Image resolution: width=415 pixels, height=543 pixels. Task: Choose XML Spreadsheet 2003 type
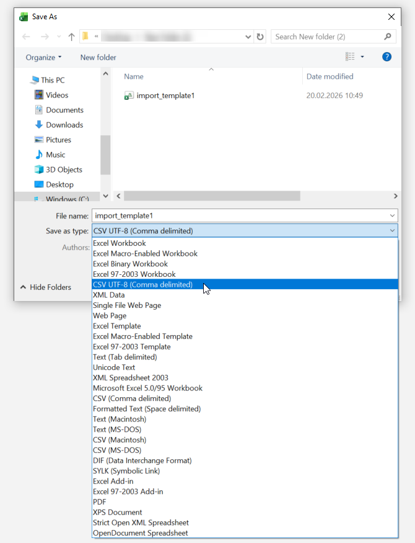pos(245,378)
